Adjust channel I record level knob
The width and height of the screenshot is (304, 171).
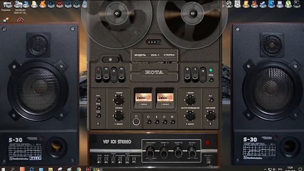coord(119,100)
